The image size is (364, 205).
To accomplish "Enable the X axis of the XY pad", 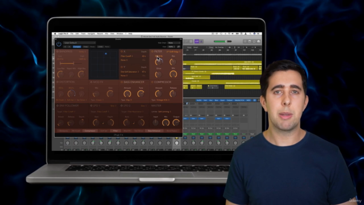I will [121, 51].
